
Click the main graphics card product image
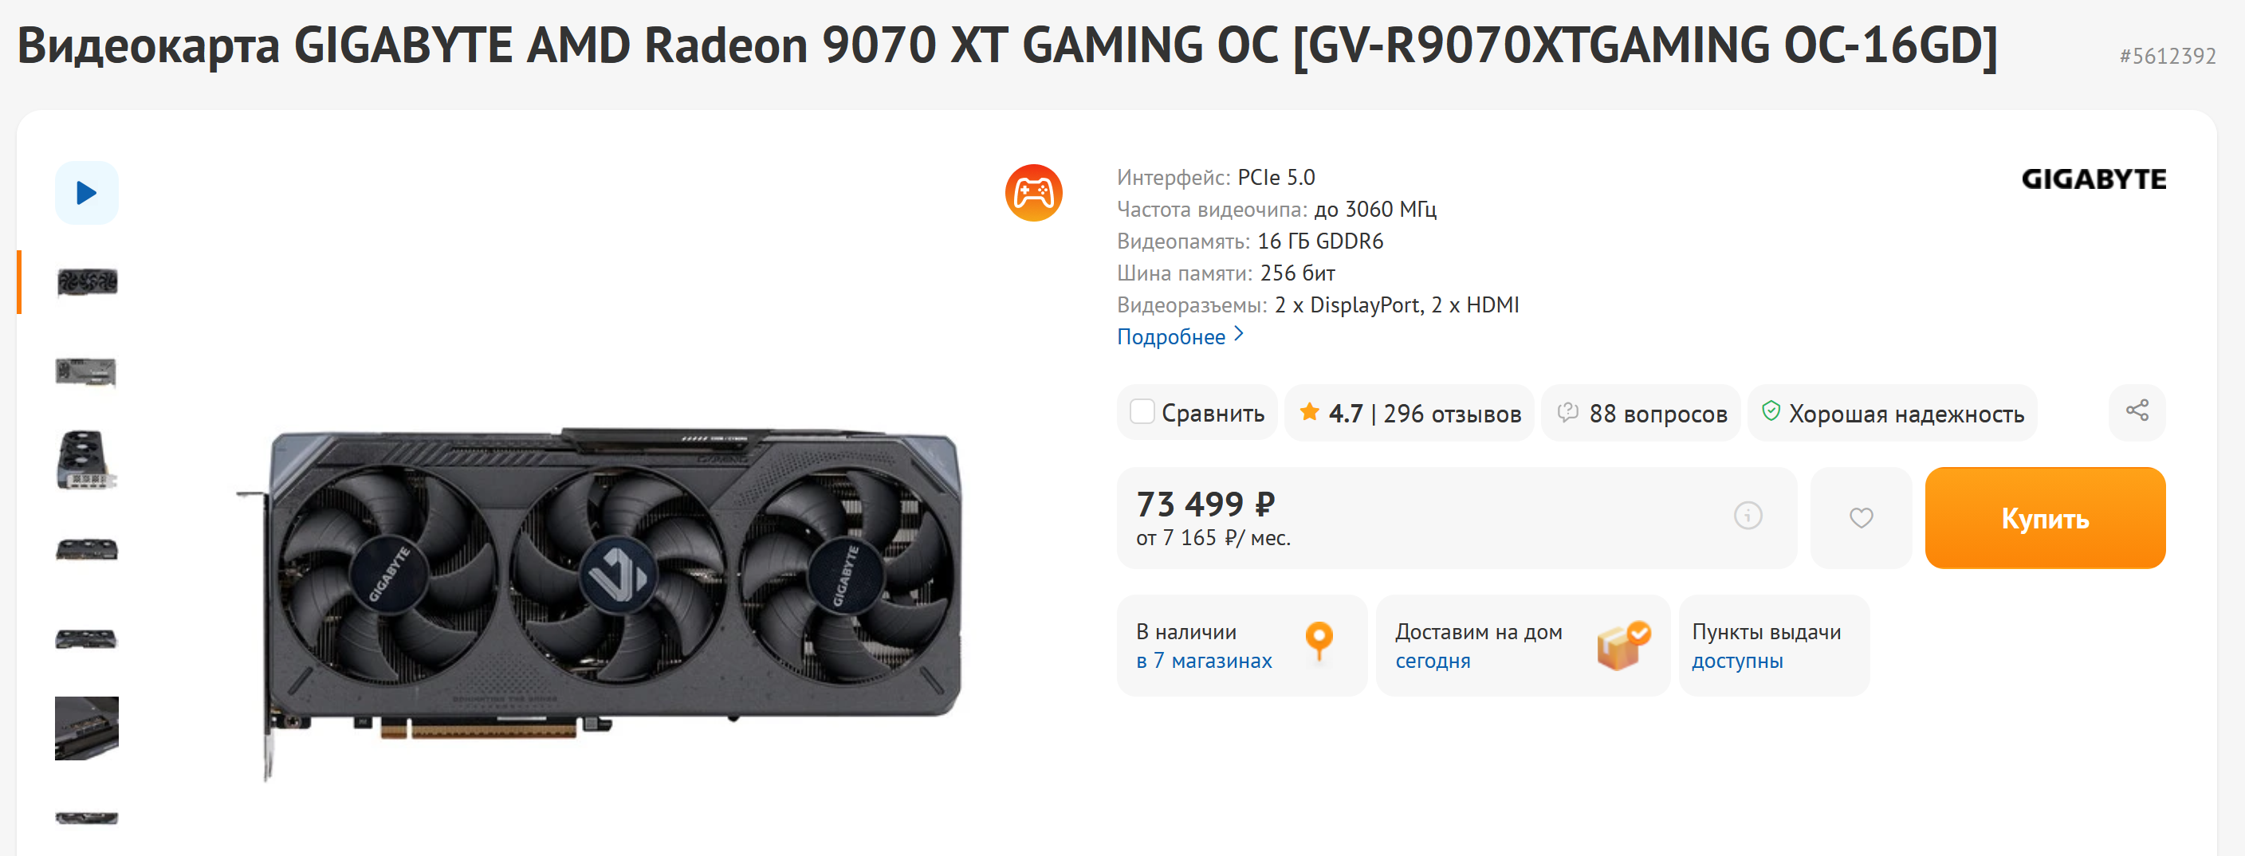[x=600, y=602]
